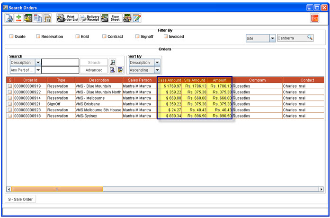Click the plus/minus add-remove toolbar icon
Viewport: 330px width, 218px height.
[19, 18]
